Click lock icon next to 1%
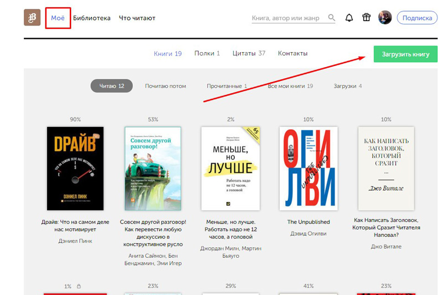The height and width of the screenshot is (295, 443). point(79,286)
